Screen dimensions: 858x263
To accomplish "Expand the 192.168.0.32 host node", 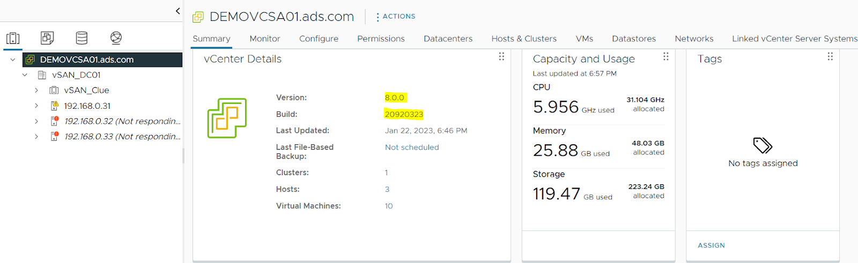I will pos(36,121).
